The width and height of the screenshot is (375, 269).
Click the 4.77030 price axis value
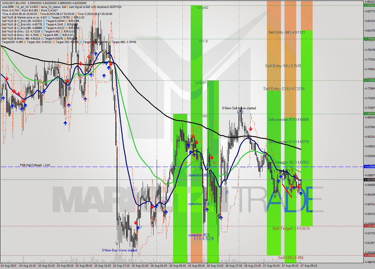pos(370,59)
